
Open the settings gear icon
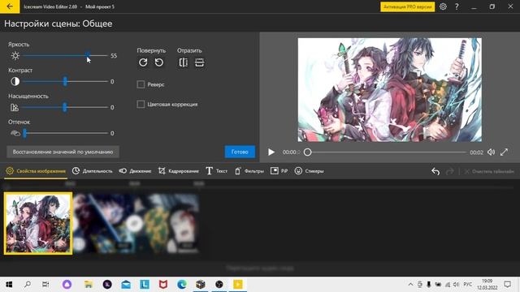[x=443, y=6]
